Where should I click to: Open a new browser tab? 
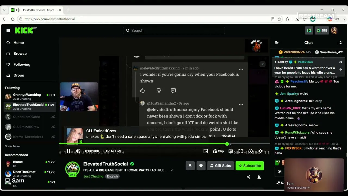(x=68, y=10)
